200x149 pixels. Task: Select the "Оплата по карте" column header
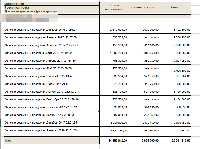point(143,7)
